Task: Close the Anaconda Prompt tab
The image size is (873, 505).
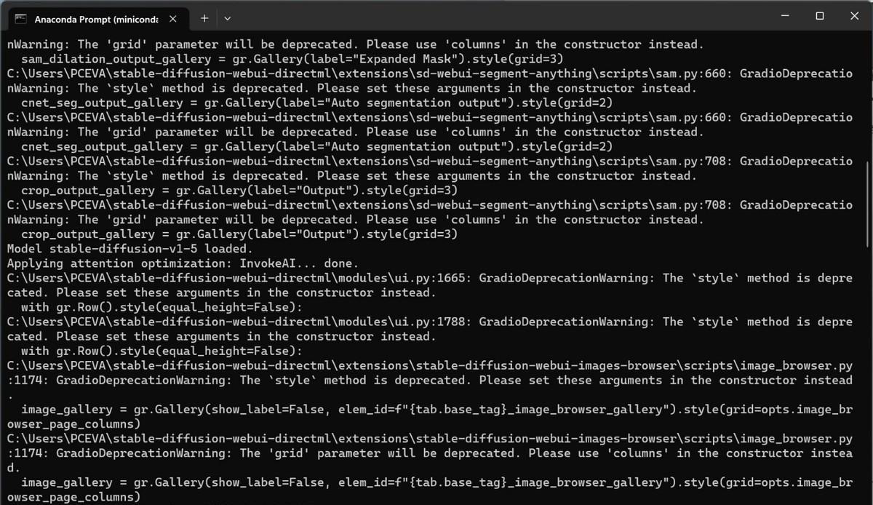Action: pyautogui.click(x=172, y=19)
